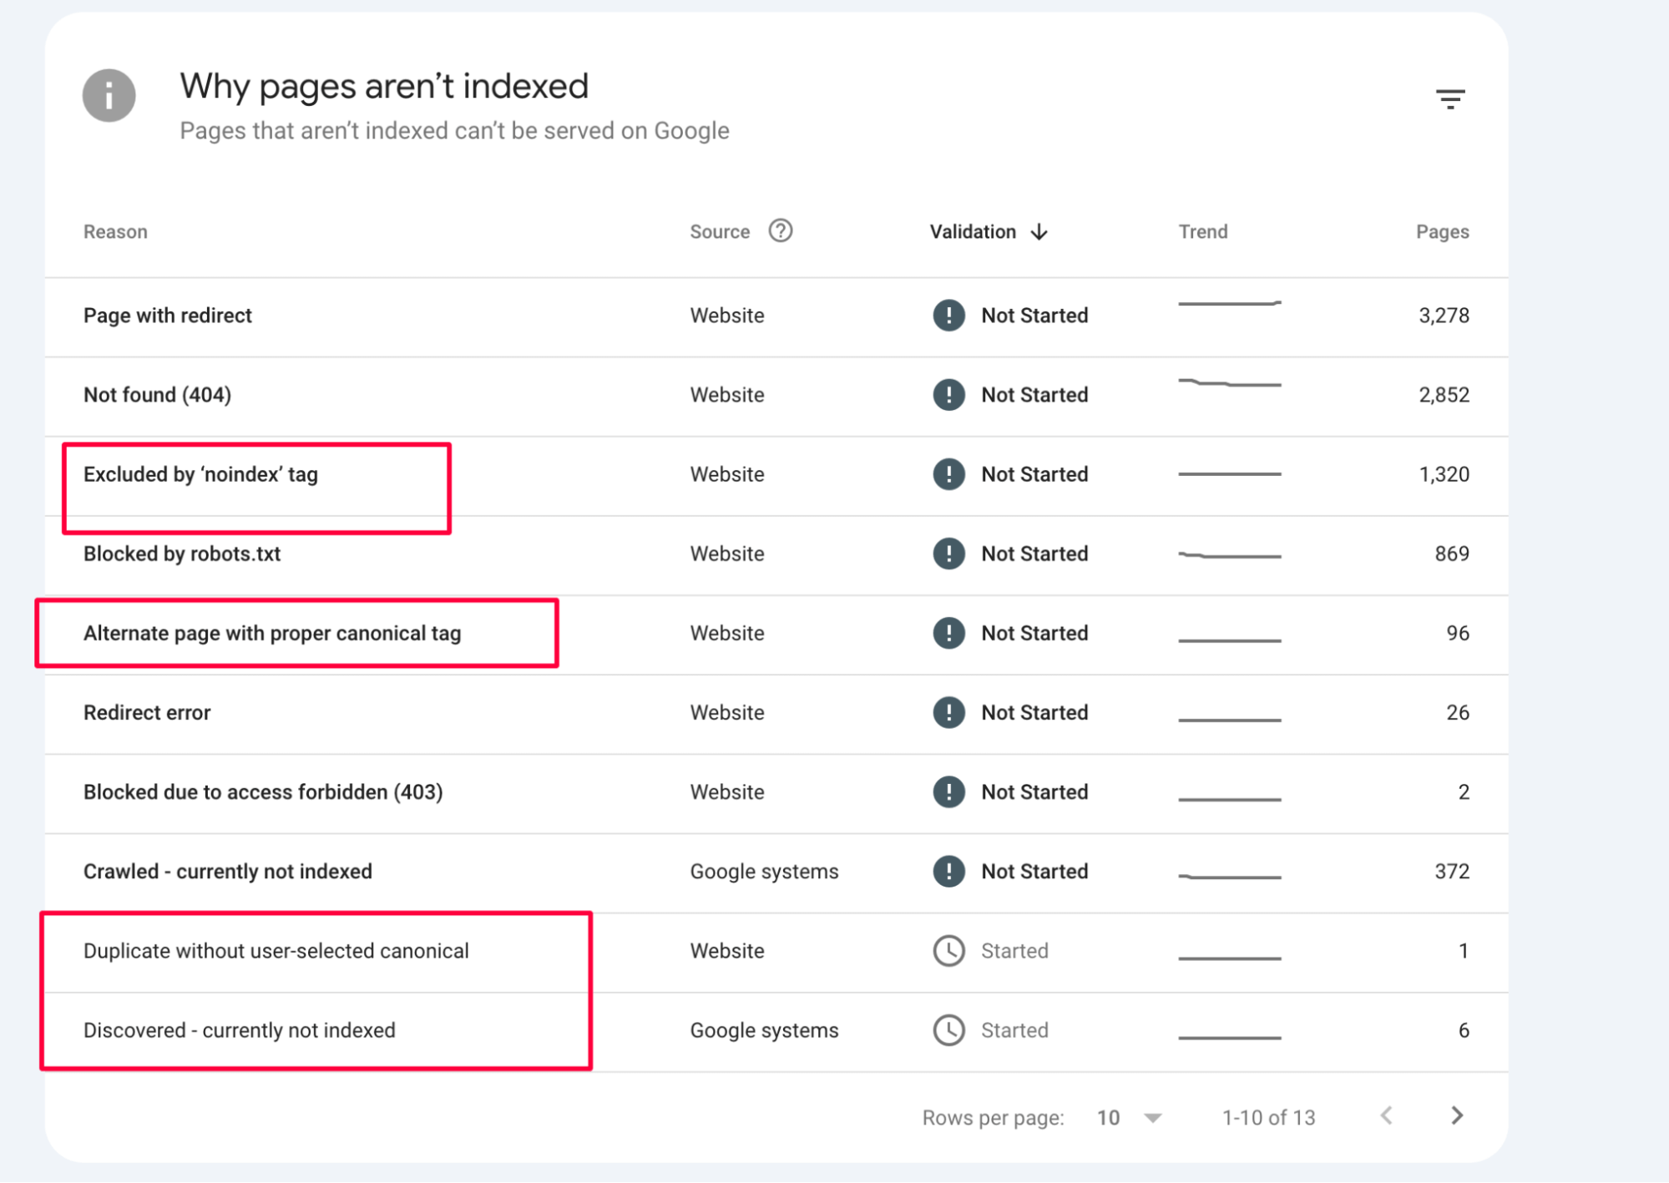The image size is (1669, 1183).
Task: Click Not Started icon in the noindex tag row
Action: [x=948, y=474]
